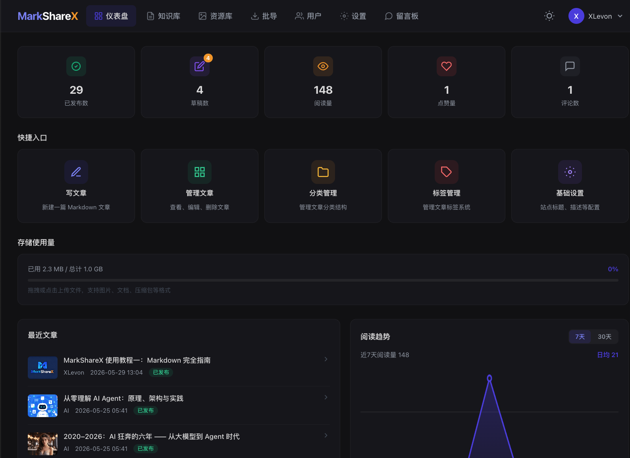Click the orange badge 4 on draft icon
630x458 pixels.
tap(208, 58)
